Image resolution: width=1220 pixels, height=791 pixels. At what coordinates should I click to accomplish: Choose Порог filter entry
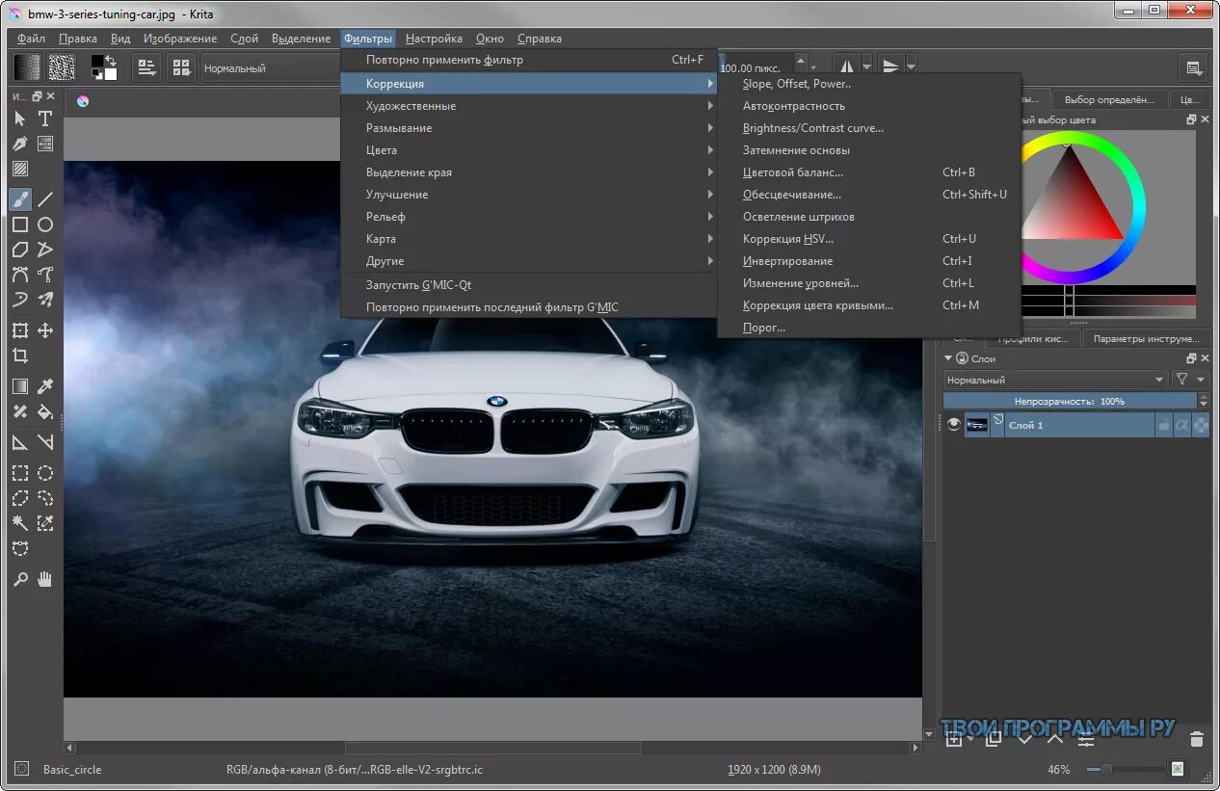[868, 328]
